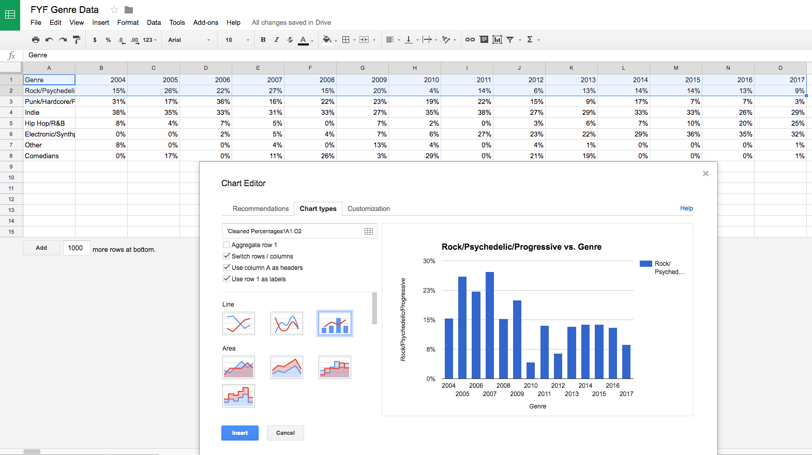Expand the borders dropdown arrow
Image resolution: width=812 pixels, height=455 pixels.
354,40
